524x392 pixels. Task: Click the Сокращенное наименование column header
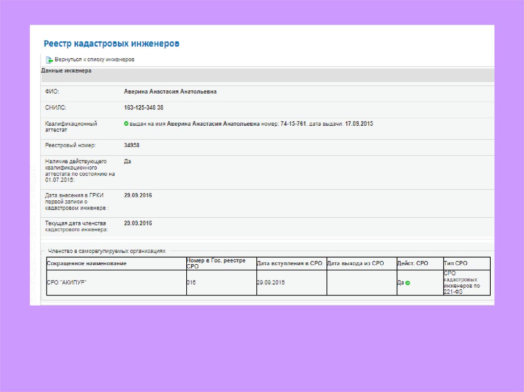tap(86, 264)
